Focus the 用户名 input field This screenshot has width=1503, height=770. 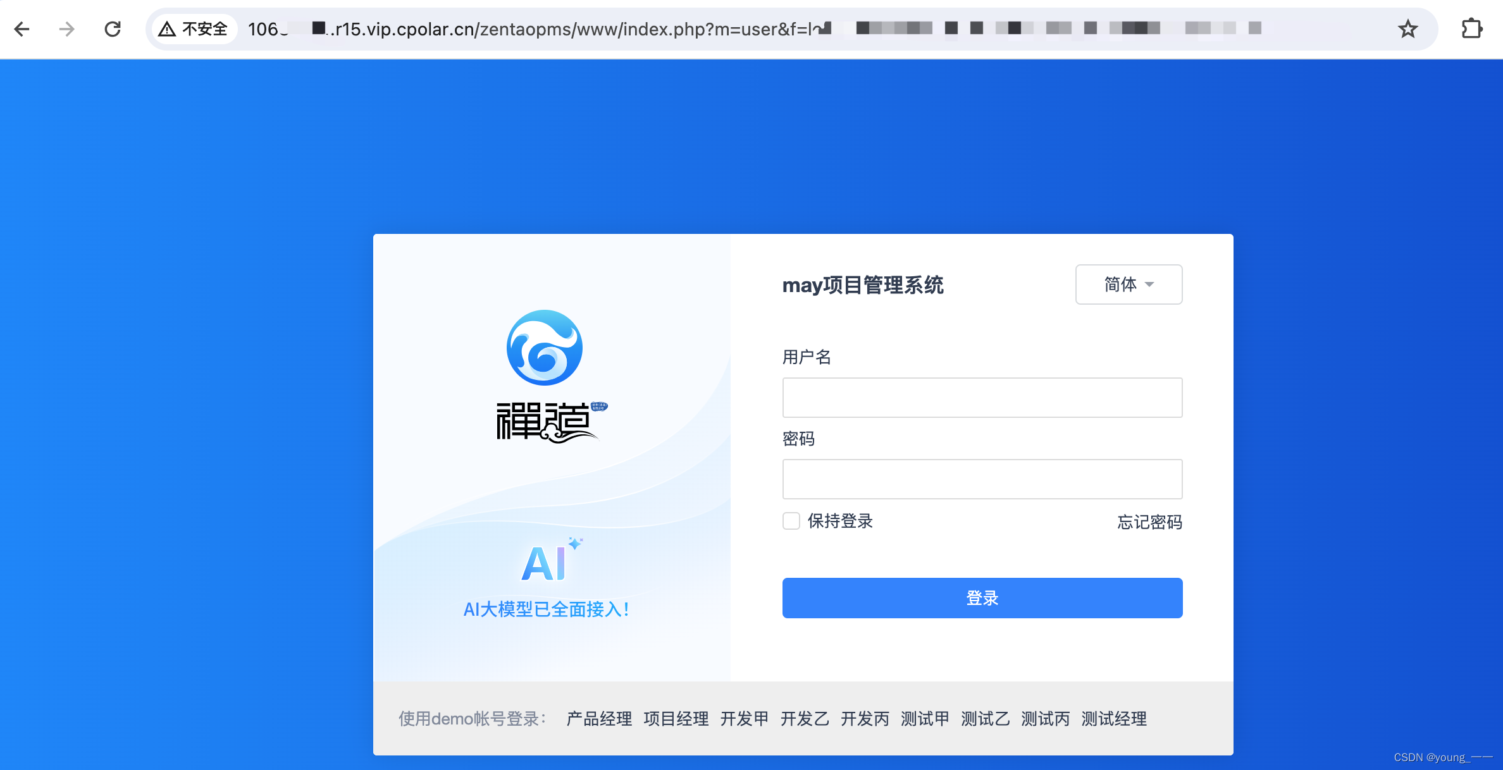click(x=982, y=398)
